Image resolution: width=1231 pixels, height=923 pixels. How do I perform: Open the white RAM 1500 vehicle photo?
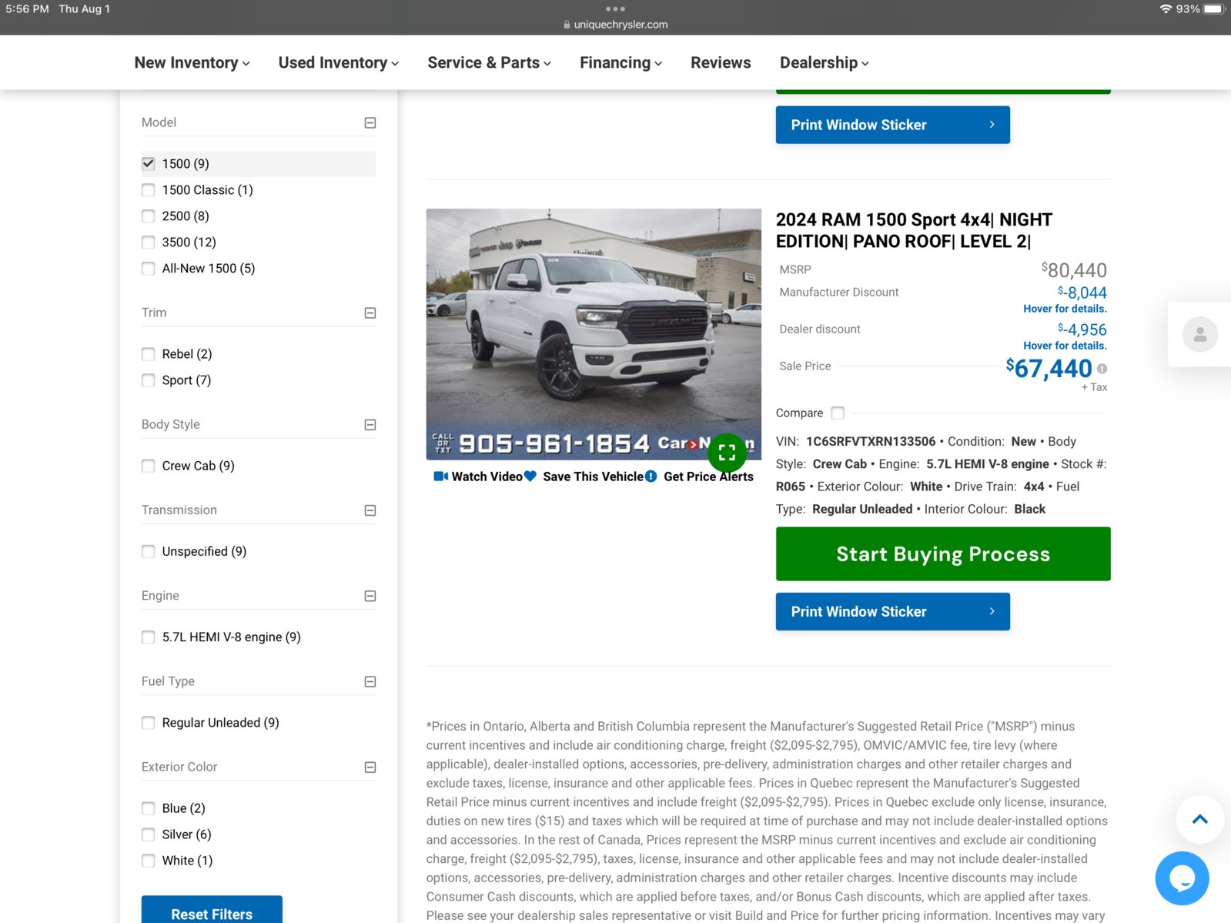[x=594, y=334]
